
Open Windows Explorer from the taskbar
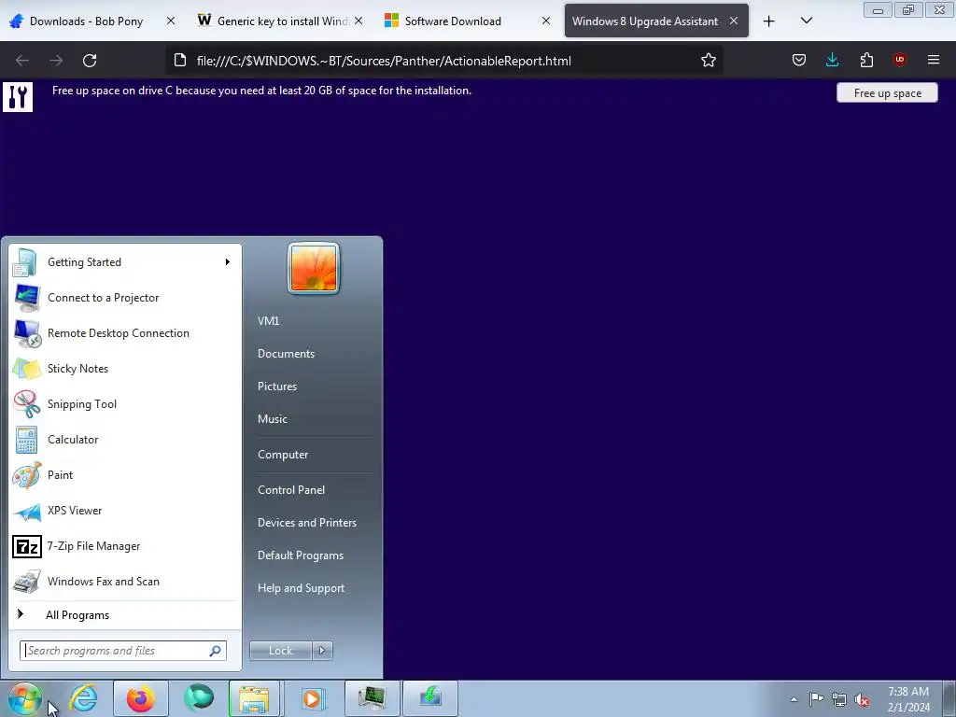(x=254, y=698)
